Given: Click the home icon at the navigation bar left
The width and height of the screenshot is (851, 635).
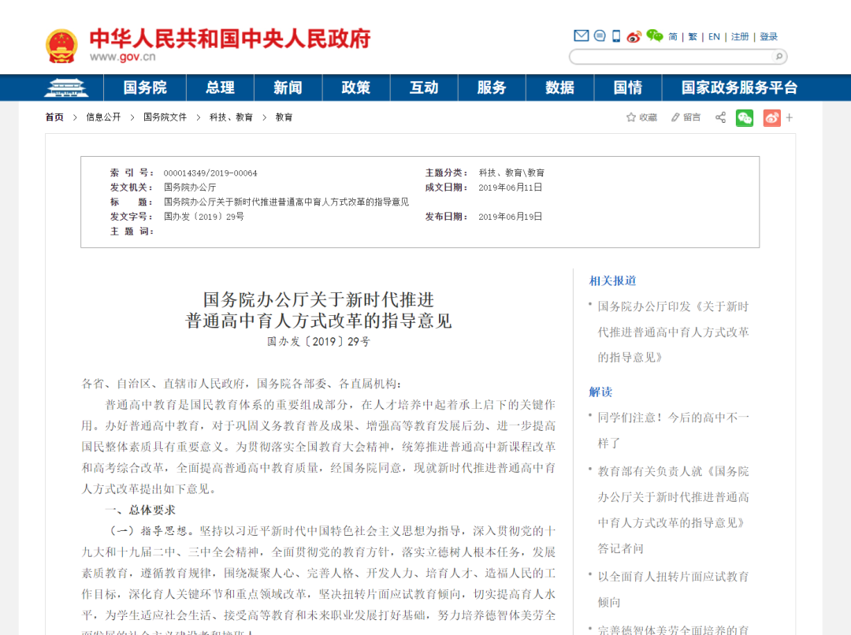Looking at the screenshot, I should point(67,87).
